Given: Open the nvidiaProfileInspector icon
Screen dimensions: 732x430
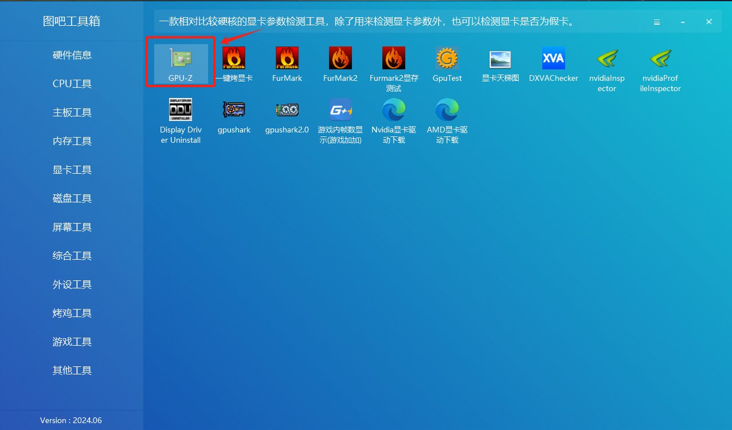Looking at the screenshot, I should pyautogui.click(x=661, y=69).
